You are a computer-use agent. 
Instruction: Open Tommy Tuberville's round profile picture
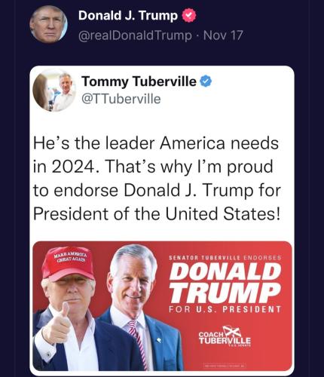click(54, 90)
